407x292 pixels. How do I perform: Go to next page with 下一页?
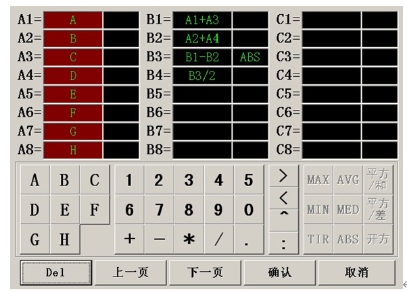pos(205,272)
